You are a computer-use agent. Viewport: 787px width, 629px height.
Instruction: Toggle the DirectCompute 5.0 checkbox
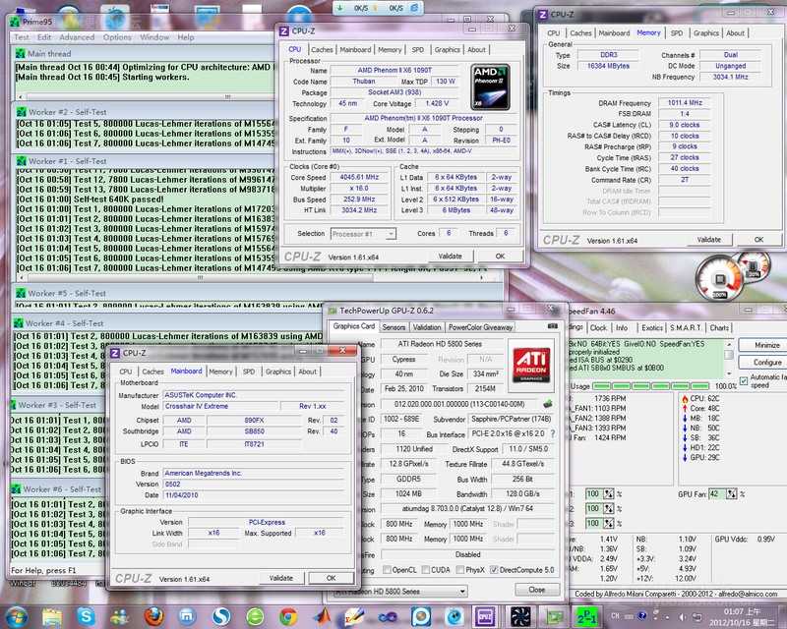coord(494,570)
